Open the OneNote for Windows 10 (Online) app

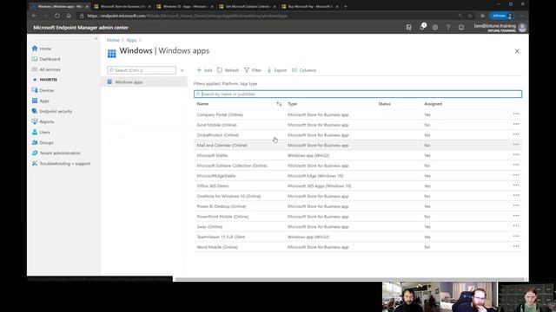click(228, 196)
